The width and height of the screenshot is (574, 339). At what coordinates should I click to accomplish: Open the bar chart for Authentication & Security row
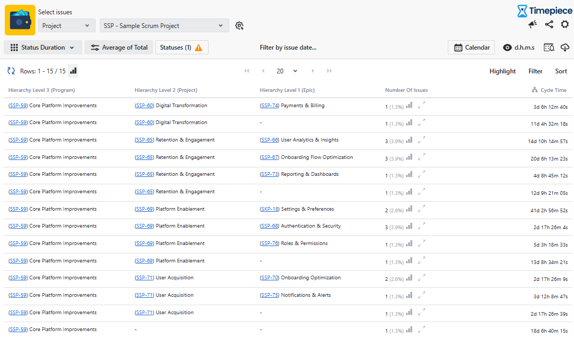tap(409, 226)
